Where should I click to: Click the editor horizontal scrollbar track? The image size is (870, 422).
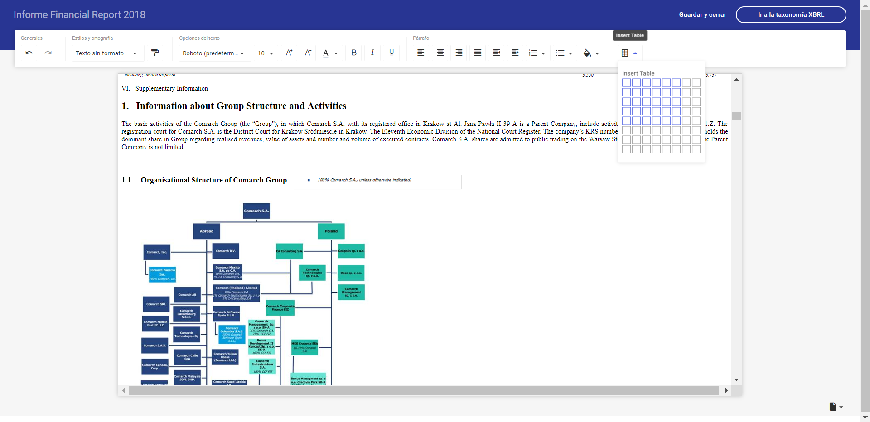click(x=424, y=390)
